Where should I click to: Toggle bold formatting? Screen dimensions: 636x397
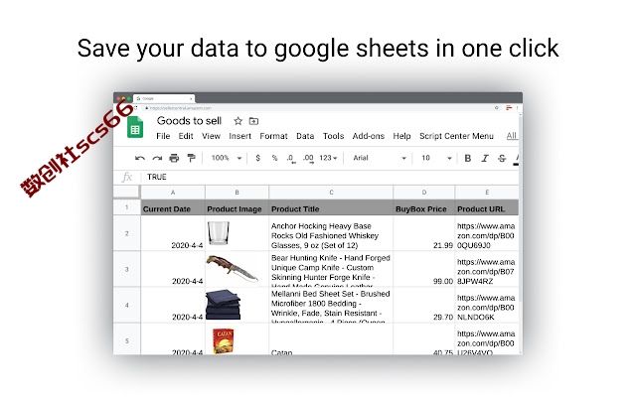point(468,158)
